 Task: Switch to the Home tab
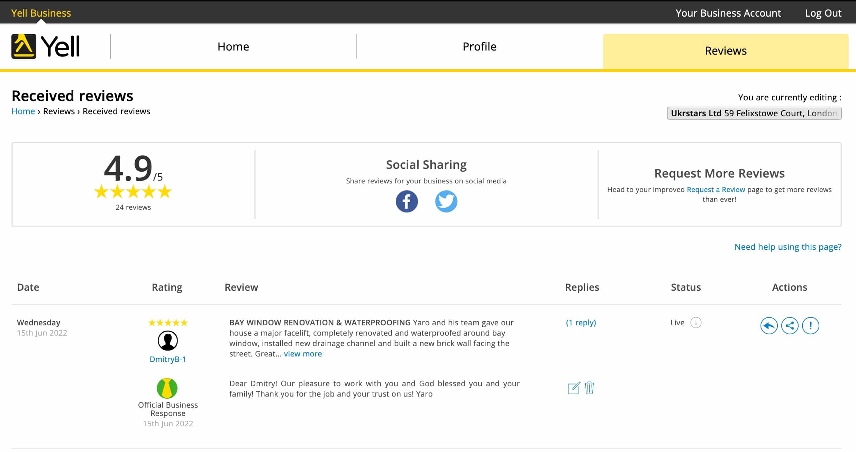[233, 46]
